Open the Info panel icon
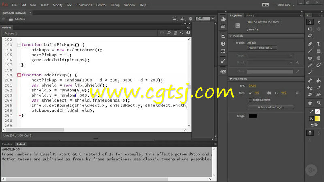The image size is (324, 182). (x=223, y=44)
